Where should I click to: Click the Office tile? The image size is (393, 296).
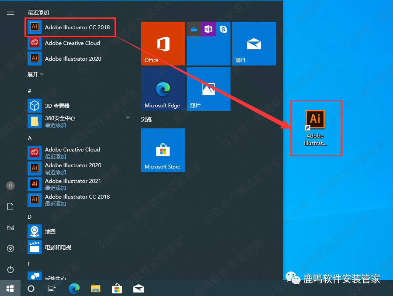click(x=163, y=44)
